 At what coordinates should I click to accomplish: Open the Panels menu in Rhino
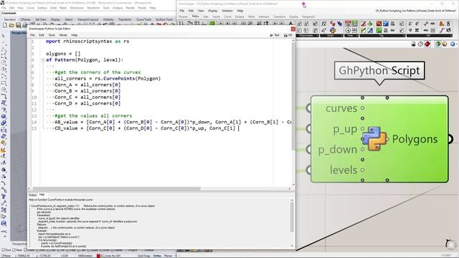142,8
